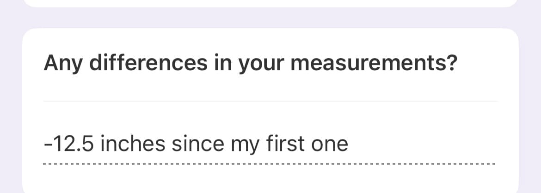Tap the word "your" in the heading

[261, 65]
